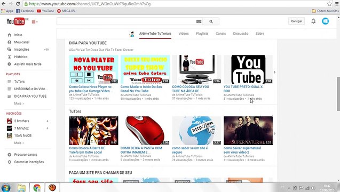The width and height of the screenshot is (340, 192).
Task: Click the Carregar upload button
Action: pos(296,21)
